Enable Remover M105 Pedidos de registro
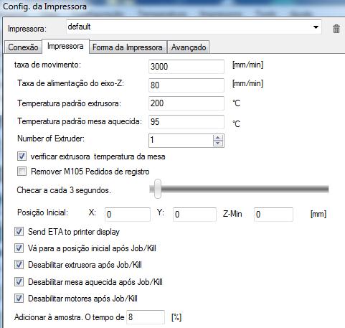The image size is (345, 328). point(22,172)
